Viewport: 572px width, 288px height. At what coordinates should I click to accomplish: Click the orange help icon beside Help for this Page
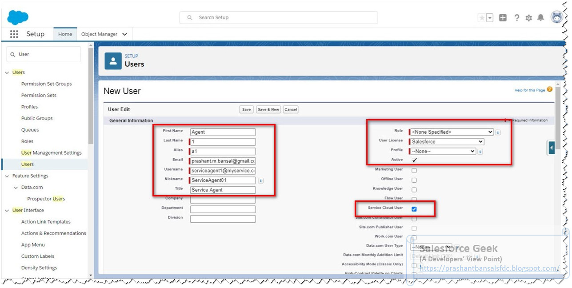coord(550,89)
